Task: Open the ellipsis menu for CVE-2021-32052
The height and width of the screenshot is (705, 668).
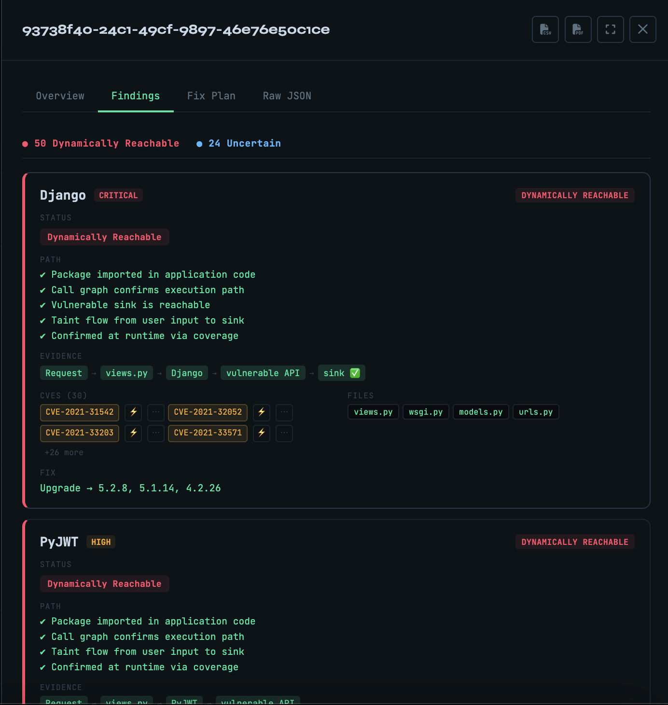Action: (284, 412)
